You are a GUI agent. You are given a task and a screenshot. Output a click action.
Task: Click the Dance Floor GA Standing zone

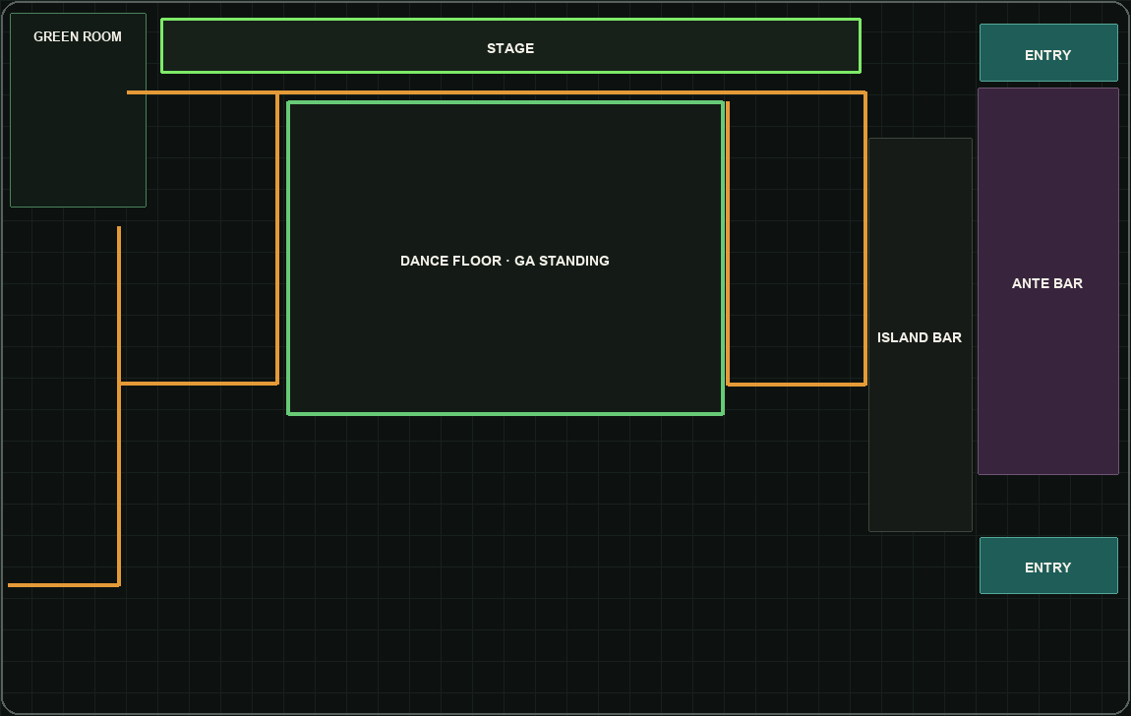click(506, 258)
